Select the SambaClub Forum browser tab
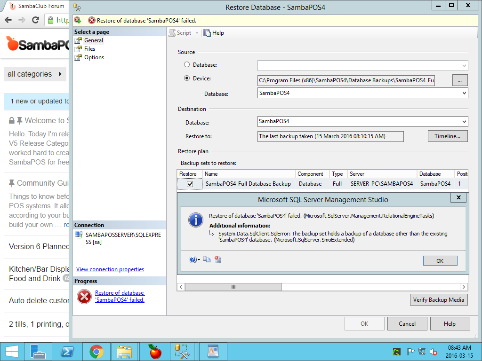The image size is (482, 361). [37, 6]
